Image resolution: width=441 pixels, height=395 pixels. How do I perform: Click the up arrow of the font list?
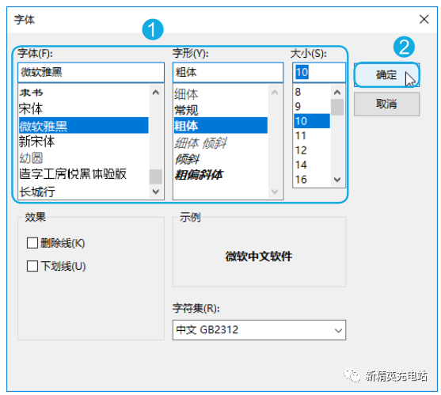(155, 93)
